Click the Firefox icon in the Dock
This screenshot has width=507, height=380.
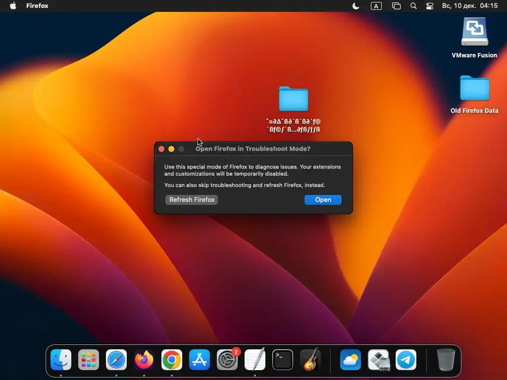point(144,360)
